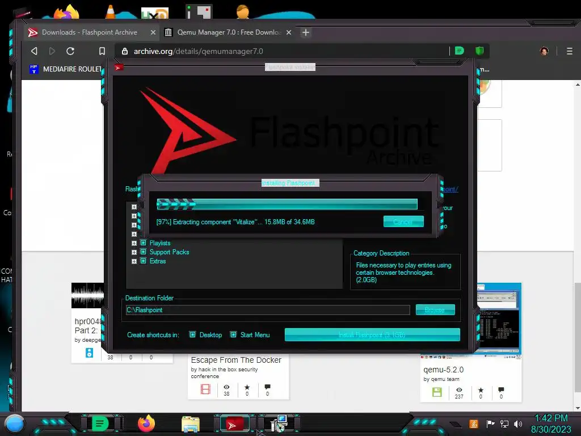Click the browser page vertical scrollbar
The width and height of the screenshot is (581, 436).
click(577, 337)
